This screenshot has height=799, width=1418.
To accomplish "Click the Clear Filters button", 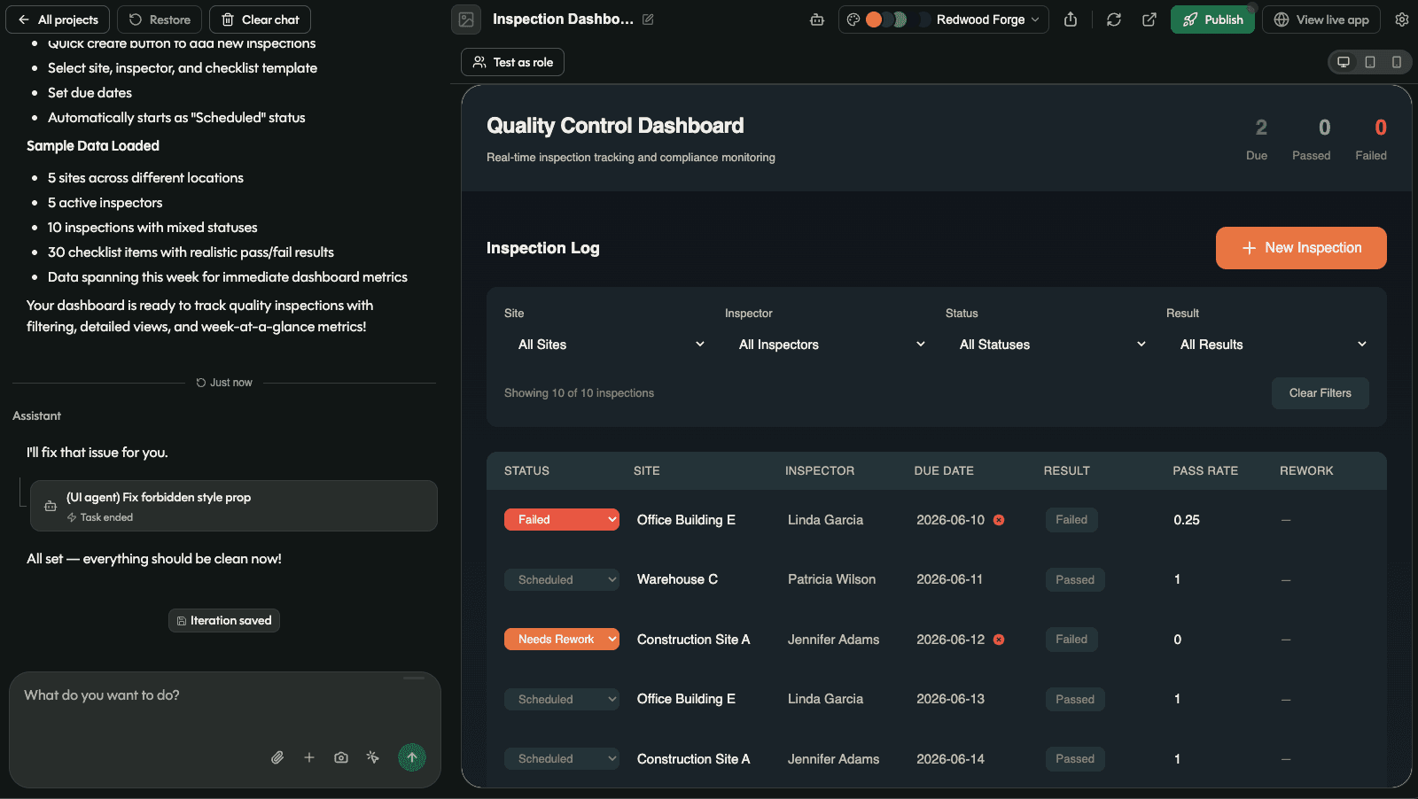I will 1321,393.
